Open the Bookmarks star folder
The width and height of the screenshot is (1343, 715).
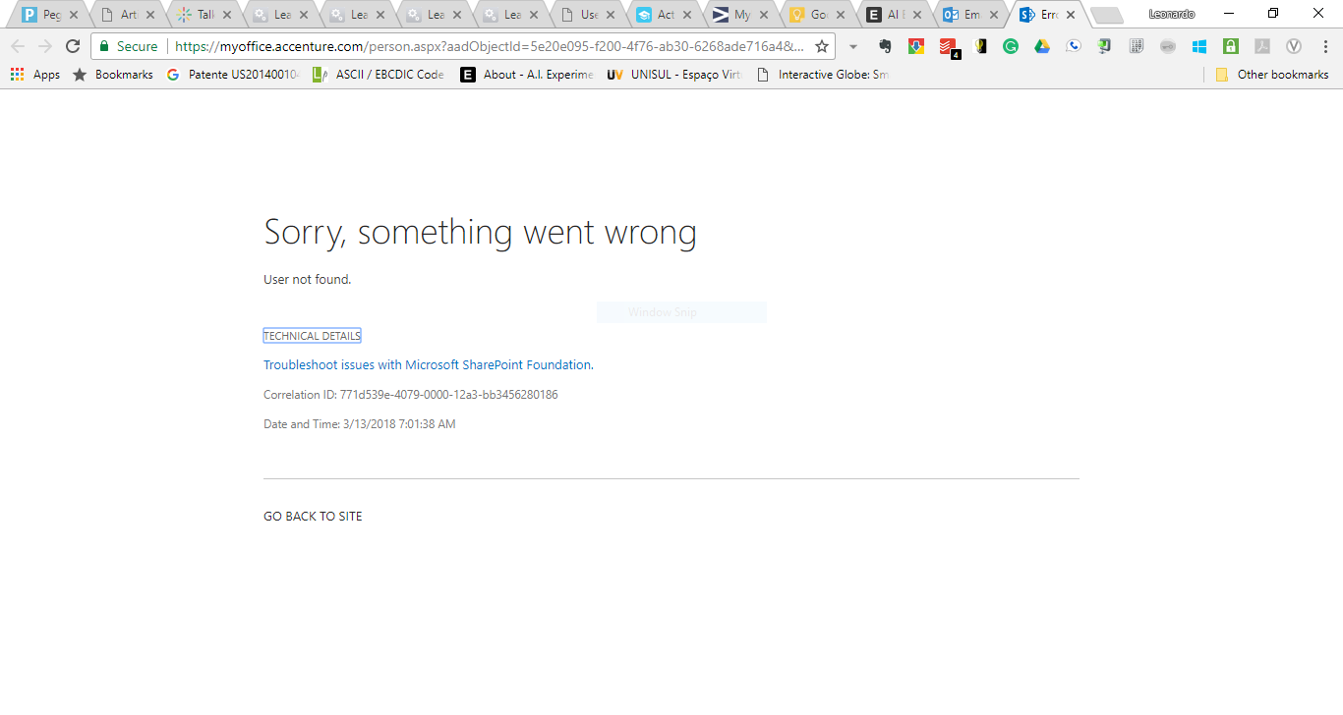tap(113, 75)
